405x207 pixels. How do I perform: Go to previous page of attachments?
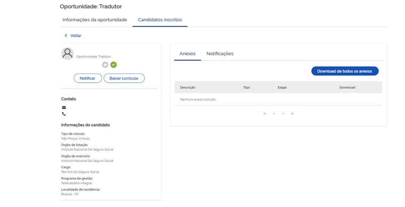[274, 113]
